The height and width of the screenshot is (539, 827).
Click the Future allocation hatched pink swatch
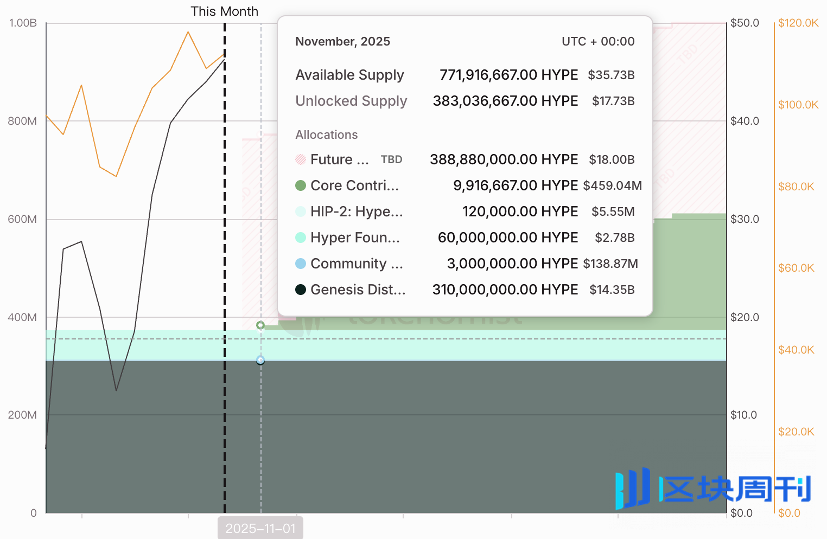point(301,159)
